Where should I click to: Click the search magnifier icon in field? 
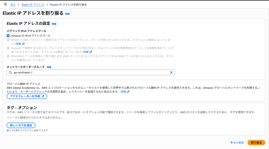tap(11, 73)
